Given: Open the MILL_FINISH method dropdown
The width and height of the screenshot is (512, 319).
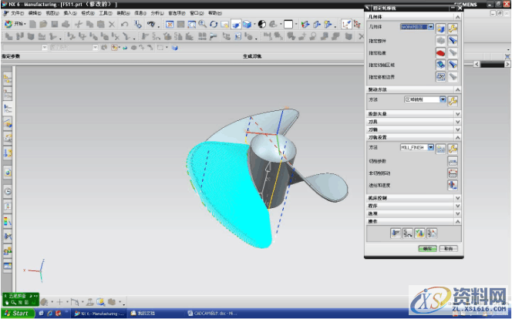Looking at the screenshot, I should point(432,147).
